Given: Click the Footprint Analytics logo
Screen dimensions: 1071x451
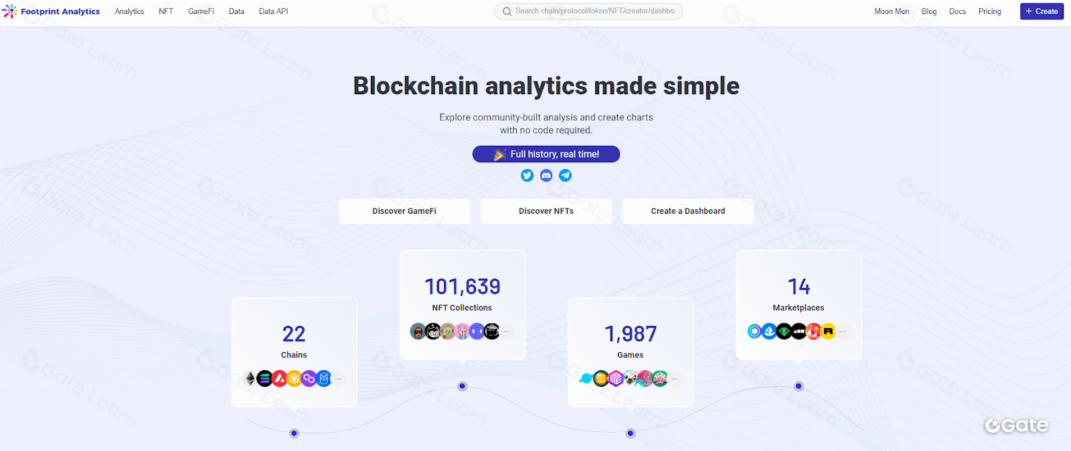Looking at the screenshot, I should tap(52, 11).
